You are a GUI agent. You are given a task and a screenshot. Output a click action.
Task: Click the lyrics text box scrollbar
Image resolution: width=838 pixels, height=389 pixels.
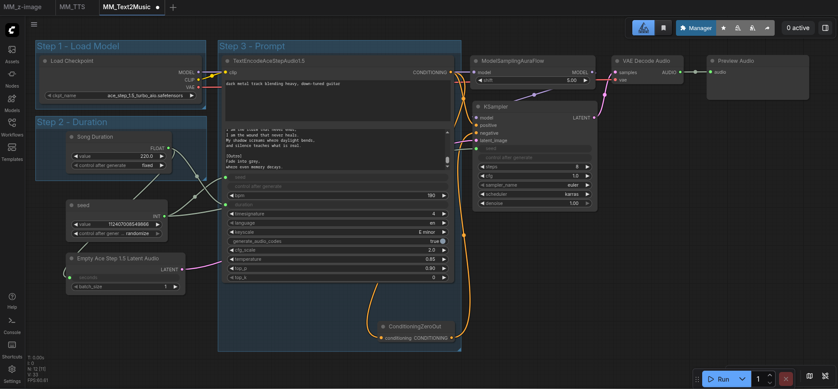tap(447, 160)
